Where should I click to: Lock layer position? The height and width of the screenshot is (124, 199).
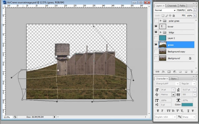(x=170, y=16)
